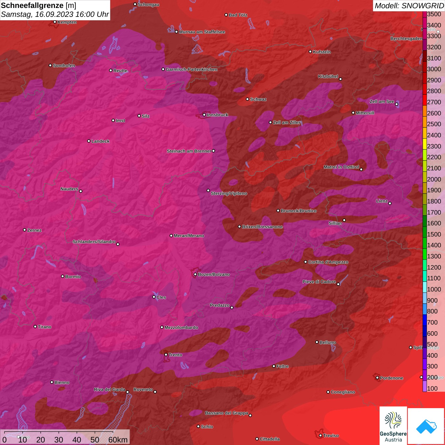
Task: Click the 2300 yellow legend swatch
Action: click(424, 144)
